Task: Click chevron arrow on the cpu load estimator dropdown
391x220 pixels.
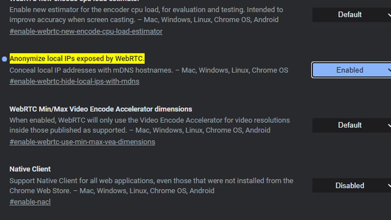Action: pyautogui.click(x=389, y=15)
